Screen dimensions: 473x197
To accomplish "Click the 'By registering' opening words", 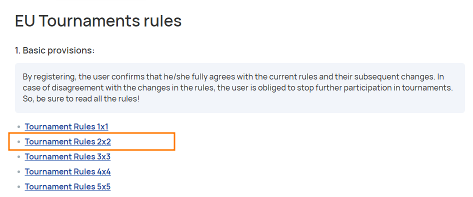I will click(x=49, y=76).
